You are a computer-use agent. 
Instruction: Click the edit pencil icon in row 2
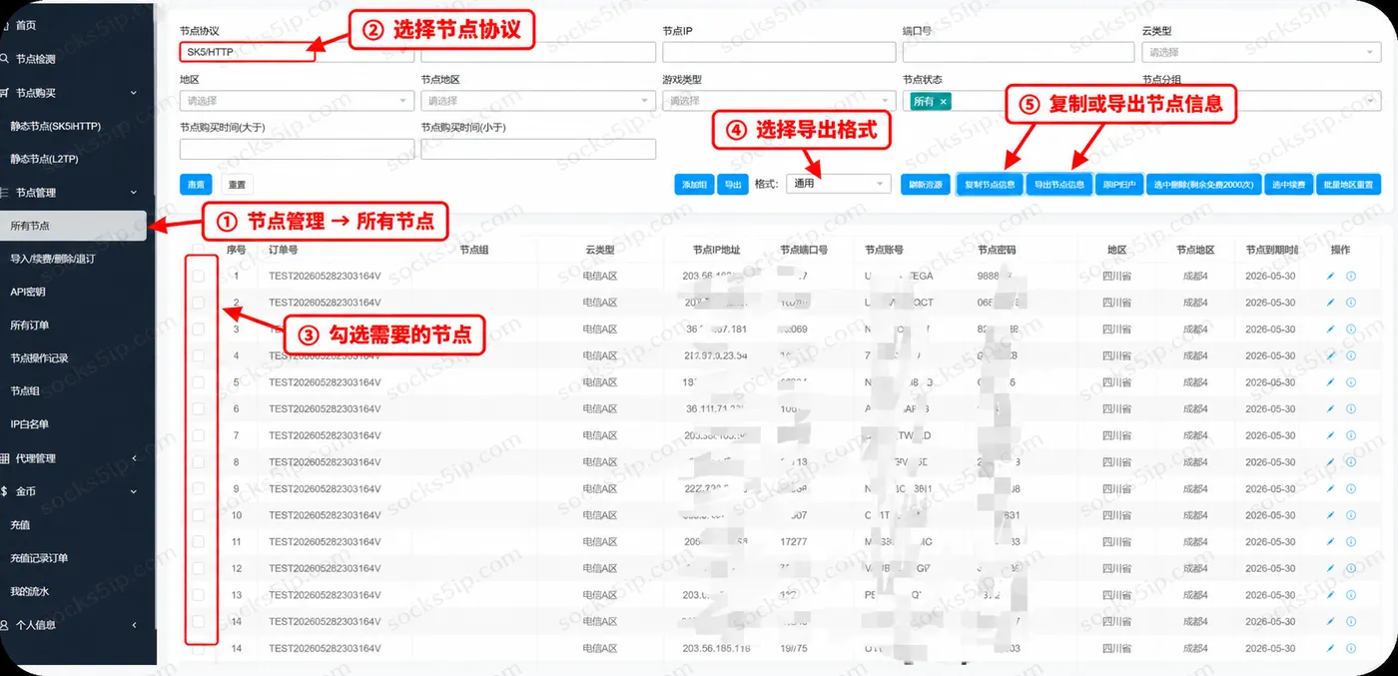tap(1330, 303)
